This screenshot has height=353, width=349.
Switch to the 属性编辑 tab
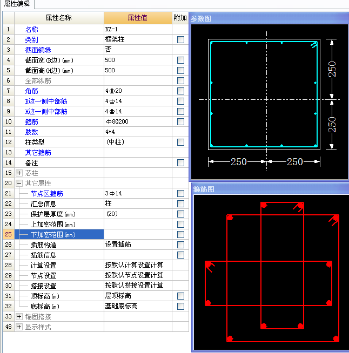(x=17, y=4)
